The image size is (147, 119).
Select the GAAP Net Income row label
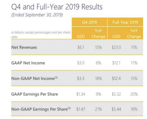click(x=28, y=63)
